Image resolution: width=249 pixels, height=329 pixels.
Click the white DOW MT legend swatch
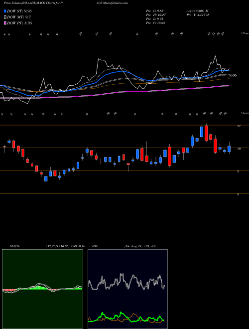5,17
